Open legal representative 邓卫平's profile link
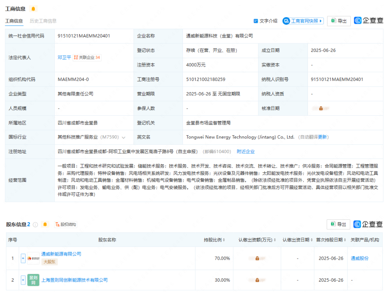 pos(64,57)
